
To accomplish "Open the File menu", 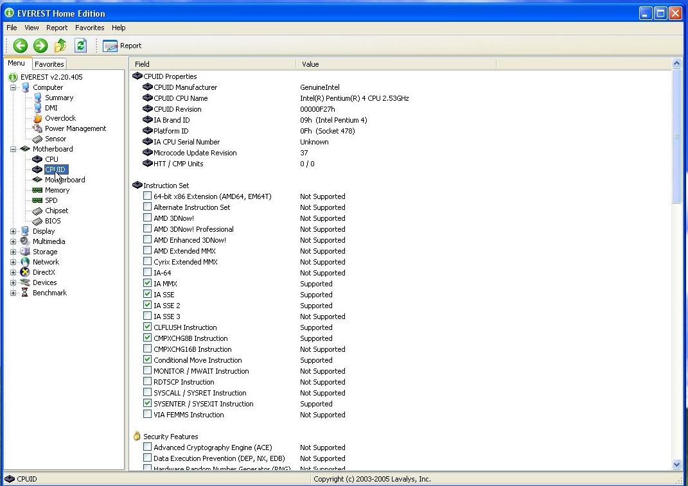I will pos(12,28).
